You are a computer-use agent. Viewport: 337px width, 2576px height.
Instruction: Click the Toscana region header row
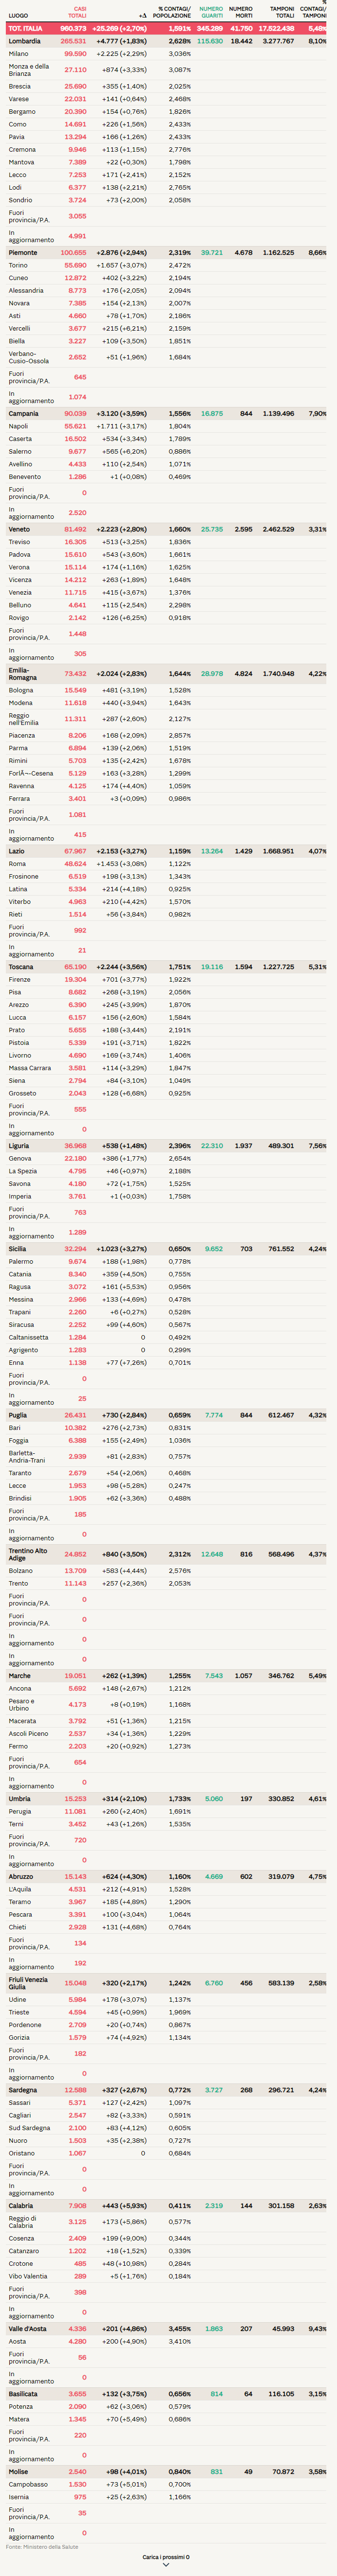tap(21, 967)
